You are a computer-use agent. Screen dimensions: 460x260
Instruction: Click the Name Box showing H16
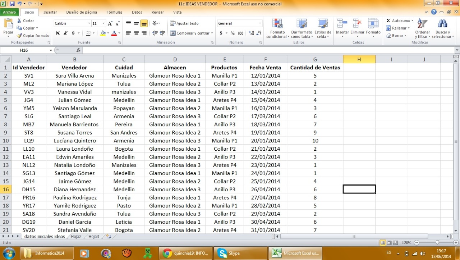tap(24, 50)
